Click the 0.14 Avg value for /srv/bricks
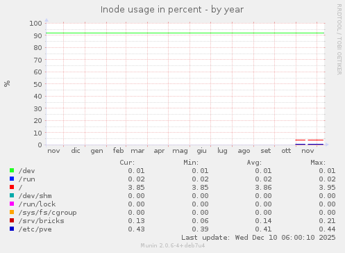Viewport: 345px width, 253px height. pos(263,221)
